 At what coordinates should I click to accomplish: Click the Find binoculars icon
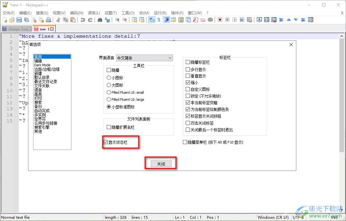pyautogui.click(x=100, y=20)
